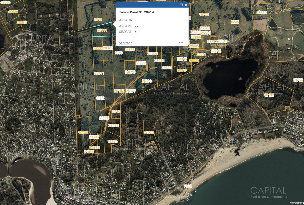Select parcel 40132 near the lagoon

(269, 95)
